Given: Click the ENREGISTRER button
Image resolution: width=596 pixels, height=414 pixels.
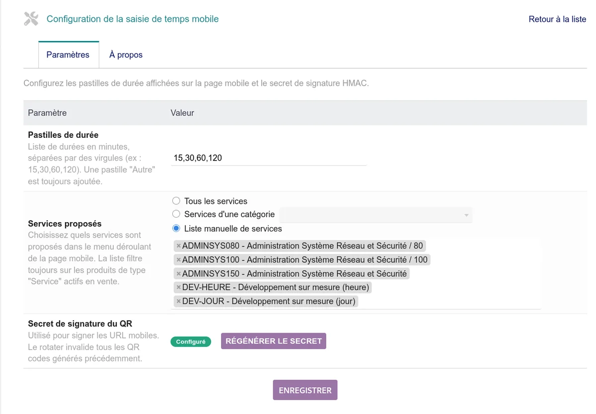Looking at the screenshot, I should pos(305,390).
